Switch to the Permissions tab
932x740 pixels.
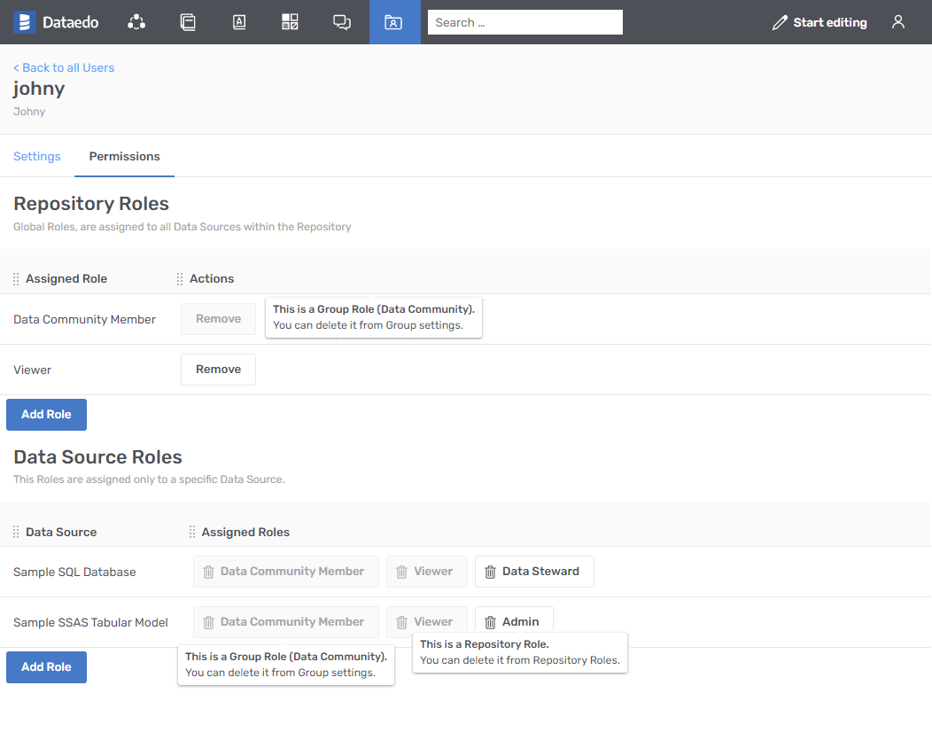click(x=124, y=156)
